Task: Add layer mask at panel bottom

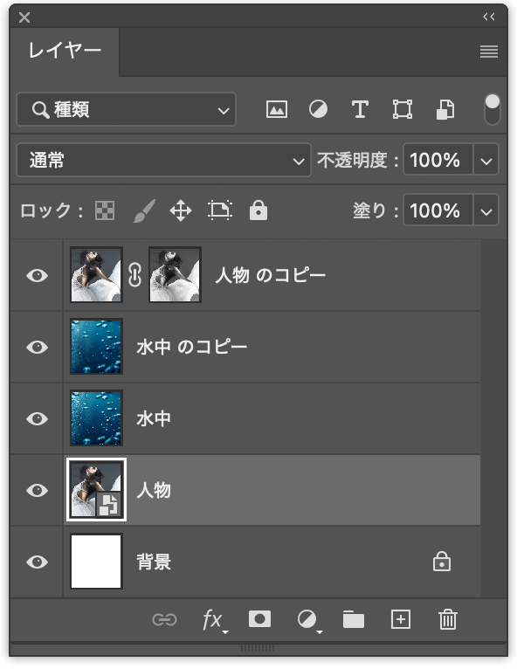Action: [x=259, y=618]
